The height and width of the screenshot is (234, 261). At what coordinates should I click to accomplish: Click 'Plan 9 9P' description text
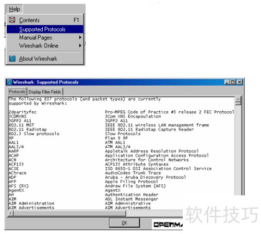click(116, 138)
